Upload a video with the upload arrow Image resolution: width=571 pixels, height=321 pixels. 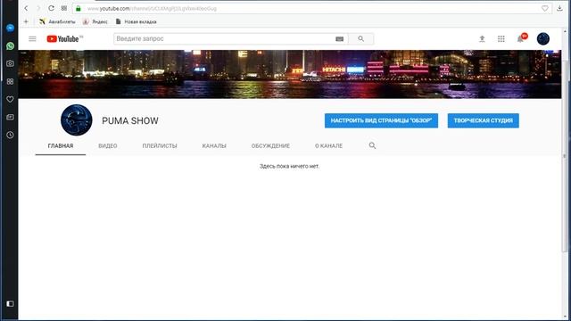click(x=482, y=38)
